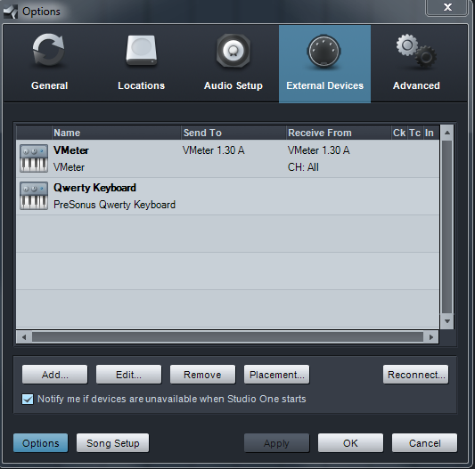Image resolution: width=475 pixels, height=469 pixels.
Task: Click the PreSonus Qwerty Keyboard subtitle
Action: click(x=114, y=205)
